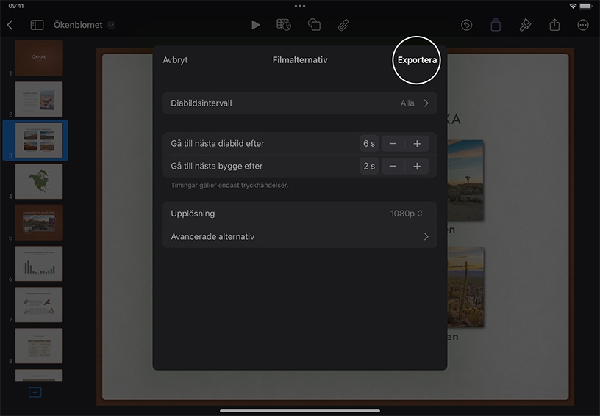Decrease seconds for nästa bygge
The image size is (600, 416).
click(x=393, y=166)
